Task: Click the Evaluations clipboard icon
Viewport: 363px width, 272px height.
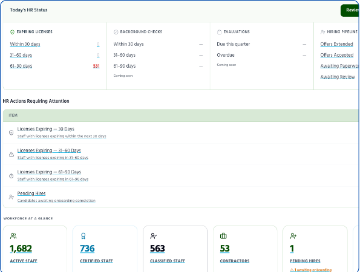Action: click(x=219, y=32)
